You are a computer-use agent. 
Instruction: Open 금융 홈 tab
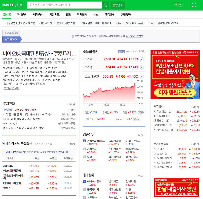7,14
